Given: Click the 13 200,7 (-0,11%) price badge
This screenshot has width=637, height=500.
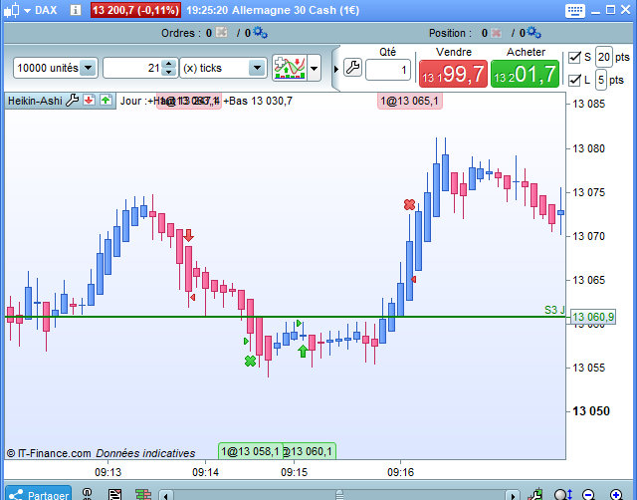Looking at the screenshot, I should pos(135,10).
